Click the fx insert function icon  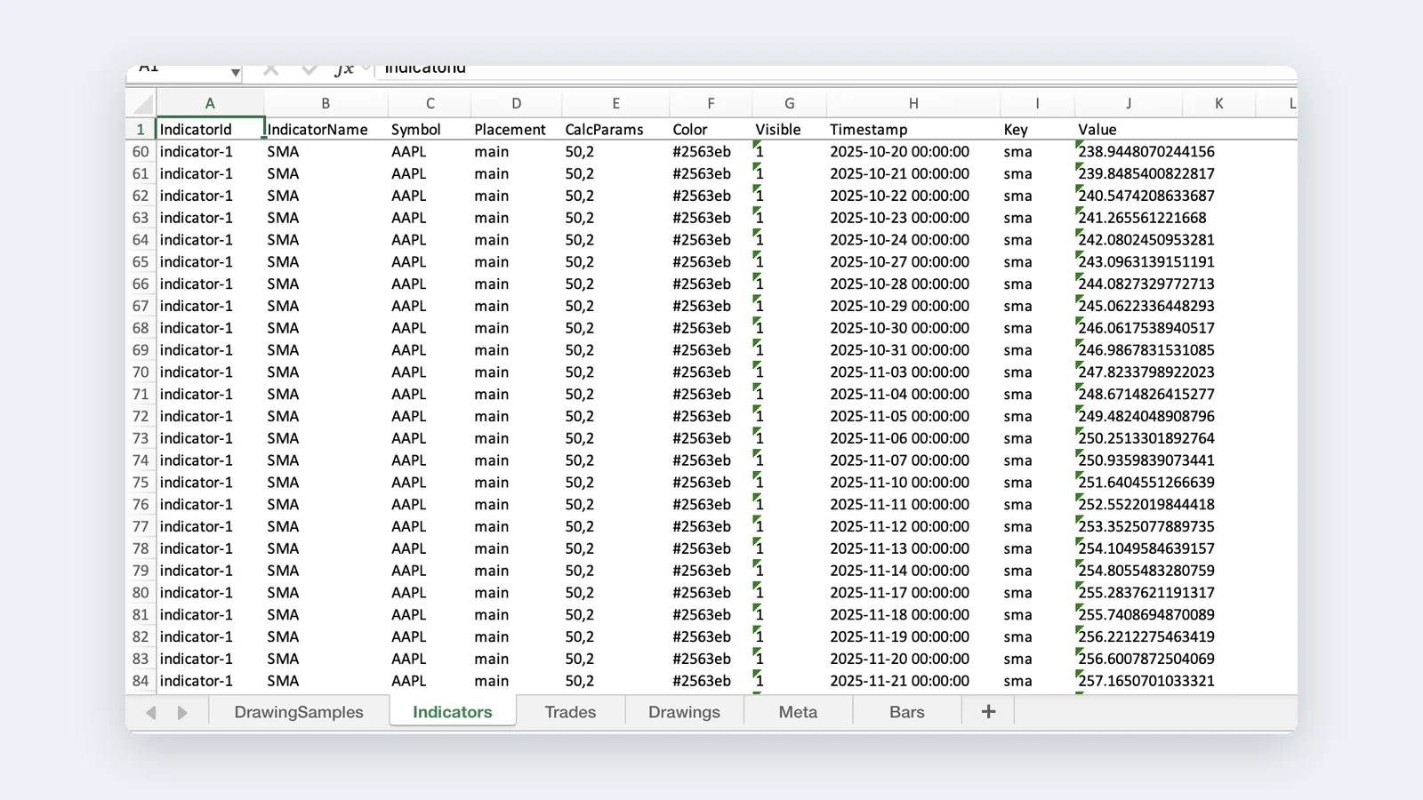(x=344, y=69)
